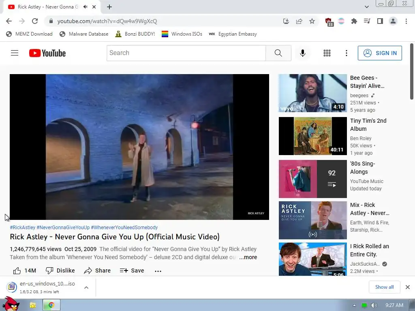Open the MEMZ Download bookmark
The image size is (415, 311).
[29, 34]
